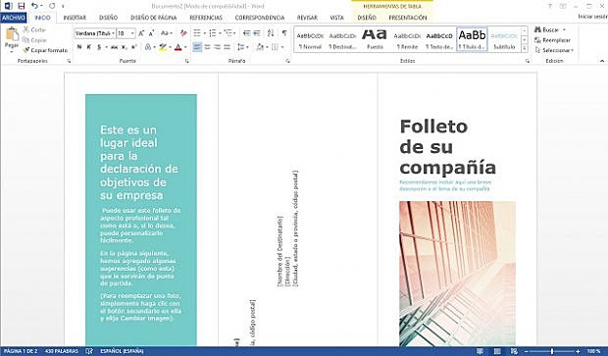Cut selection with Cortar
The image size is (608, 356).
(x=34, y=29)
